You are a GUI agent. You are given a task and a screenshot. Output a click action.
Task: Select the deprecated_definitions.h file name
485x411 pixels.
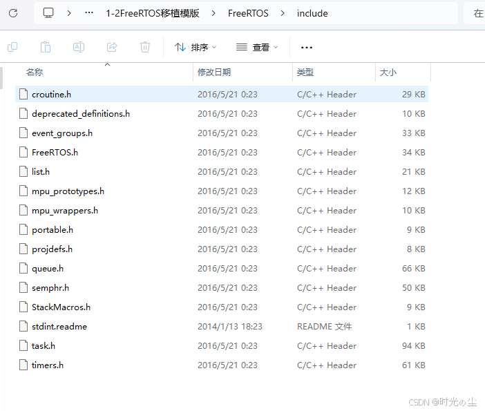click(81, 114)
